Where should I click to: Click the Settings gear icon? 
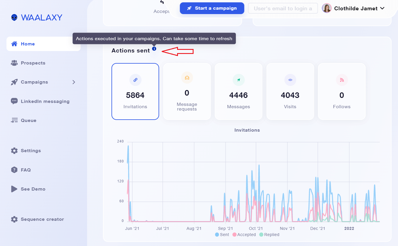point(14,151)
